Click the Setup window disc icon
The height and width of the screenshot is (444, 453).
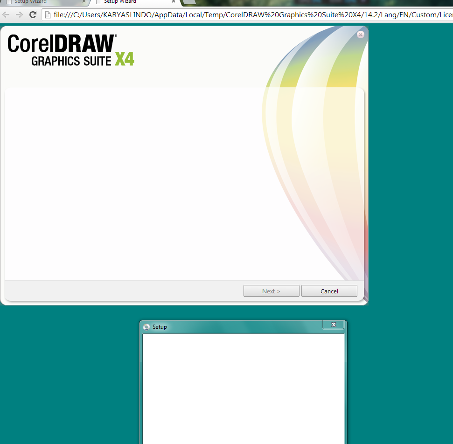click(146, 327)
